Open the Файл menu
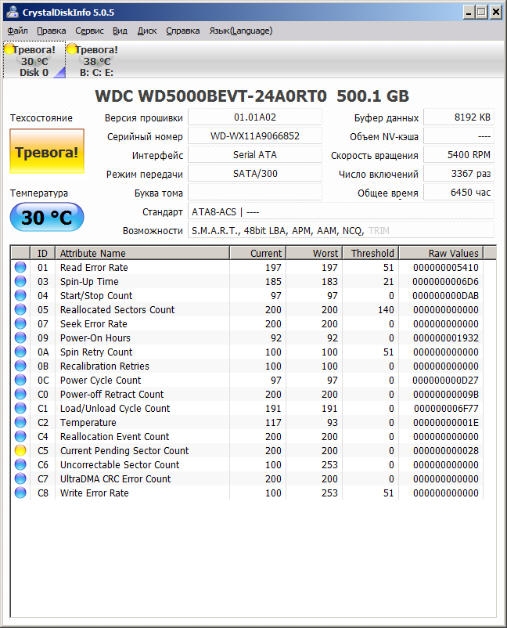 (x=18, y=31)
